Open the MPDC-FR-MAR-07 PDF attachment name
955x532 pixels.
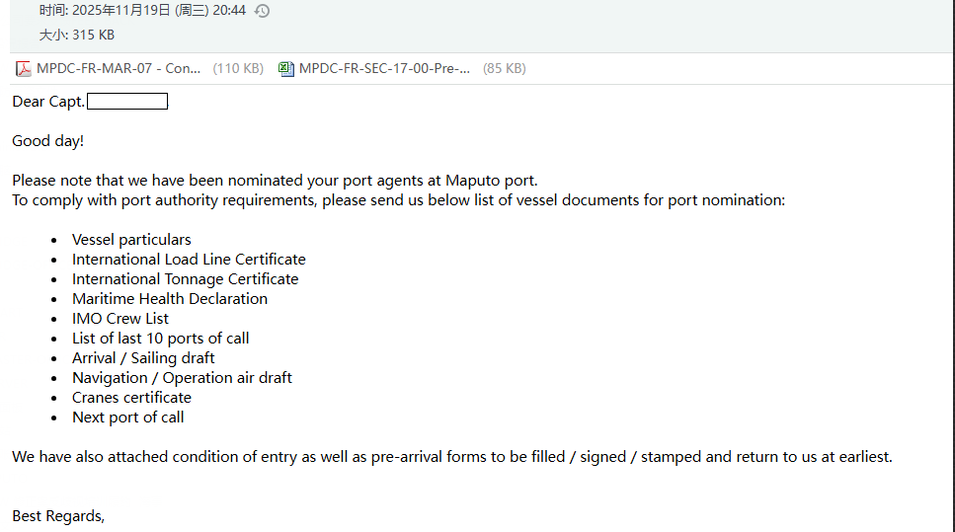(119, 69)
